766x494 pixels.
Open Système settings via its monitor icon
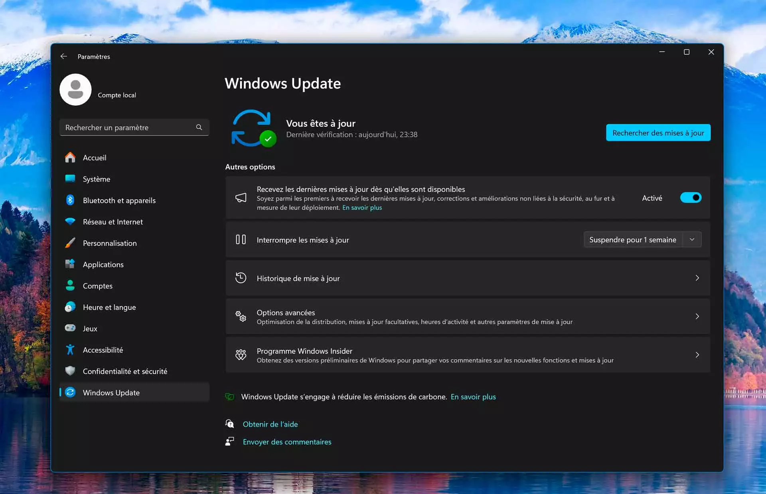point(71,179)
